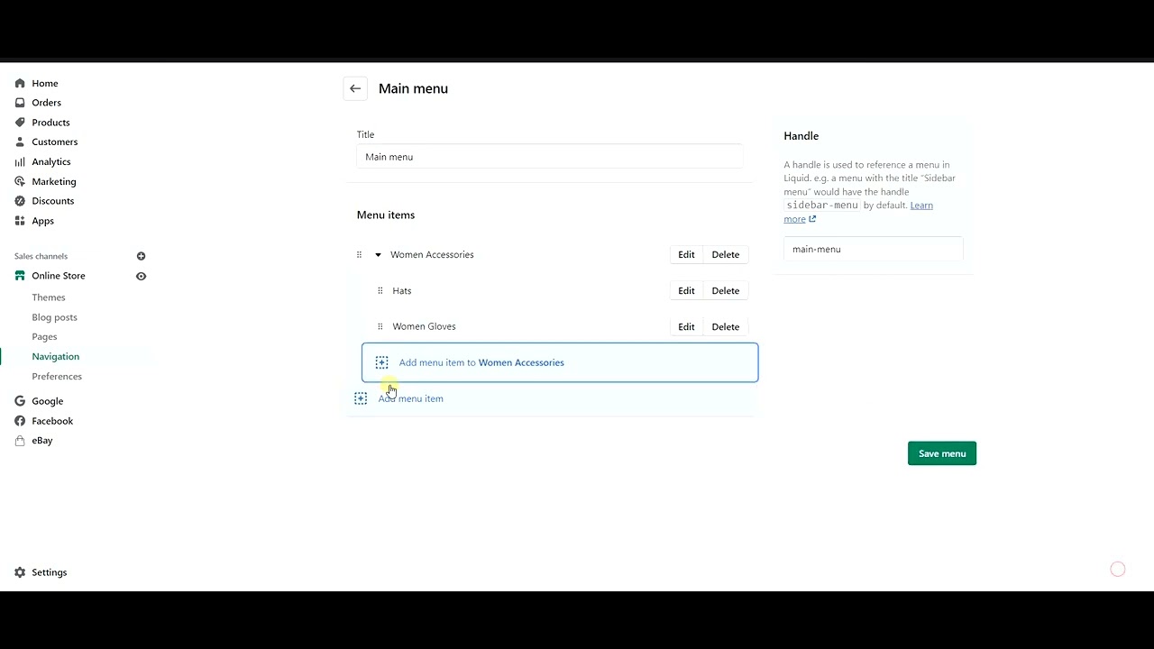Click the eBay bag icon
The width and height of the screenshot is (1154, 649).
[20, 441]
